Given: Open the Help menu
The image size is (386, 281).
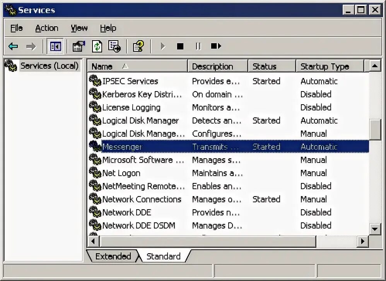Looking at the screenshot, I should coord(108,28).
